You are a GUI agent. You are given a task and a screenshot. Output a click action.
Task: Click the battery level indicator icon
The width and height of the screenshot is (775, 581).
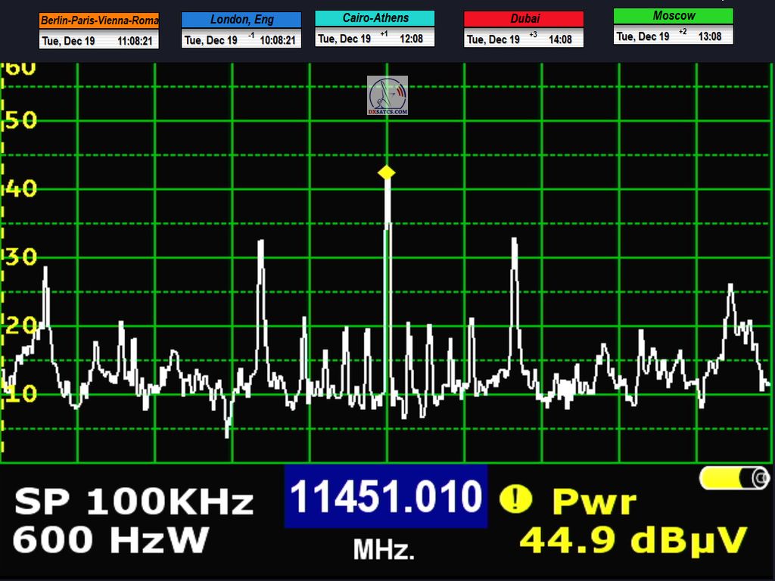coord(733,478)
